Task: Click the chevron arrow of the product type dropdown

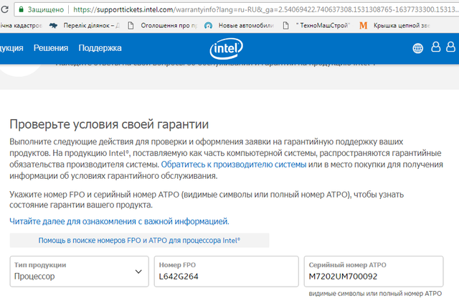Action: tap(138, 272)
